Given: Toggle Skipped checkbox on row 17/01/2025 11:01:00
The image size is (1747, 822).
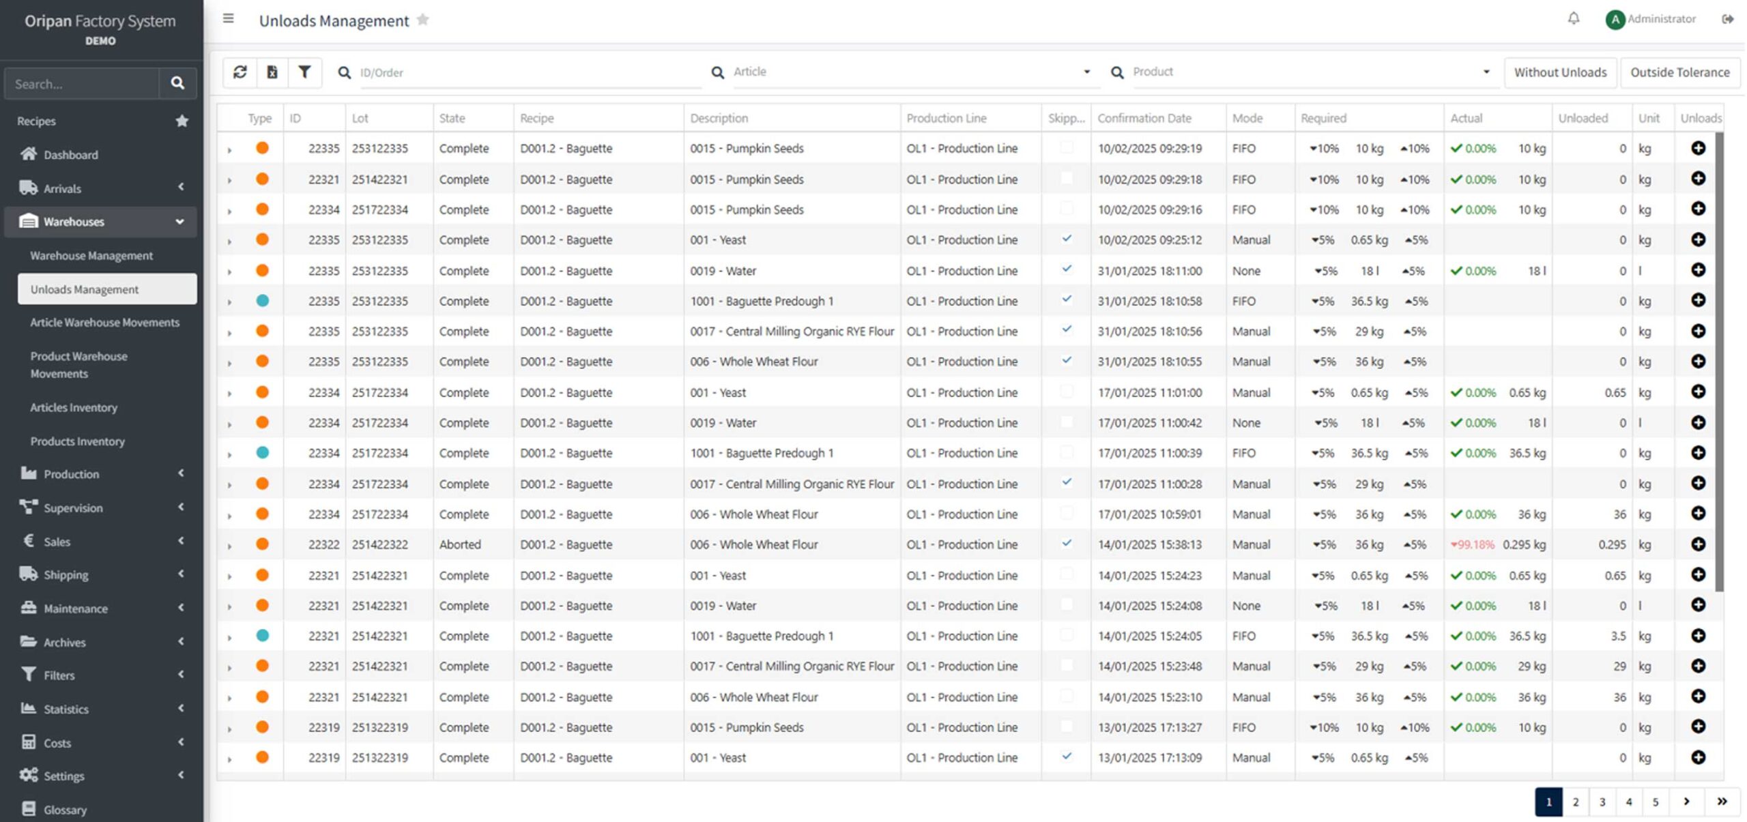Looking at the screenshot, I should (x=1066, y=391).
